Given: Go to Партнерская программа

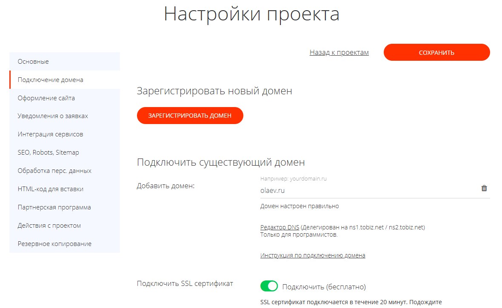Looking at the screenshot, I should coord(65,207).
